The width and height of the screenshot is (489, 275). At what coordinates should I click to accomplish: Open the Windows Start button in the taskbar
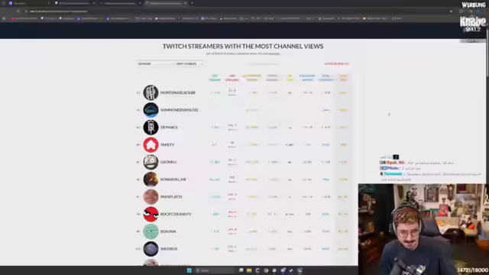pyautogui.click(x=189, y=270)
